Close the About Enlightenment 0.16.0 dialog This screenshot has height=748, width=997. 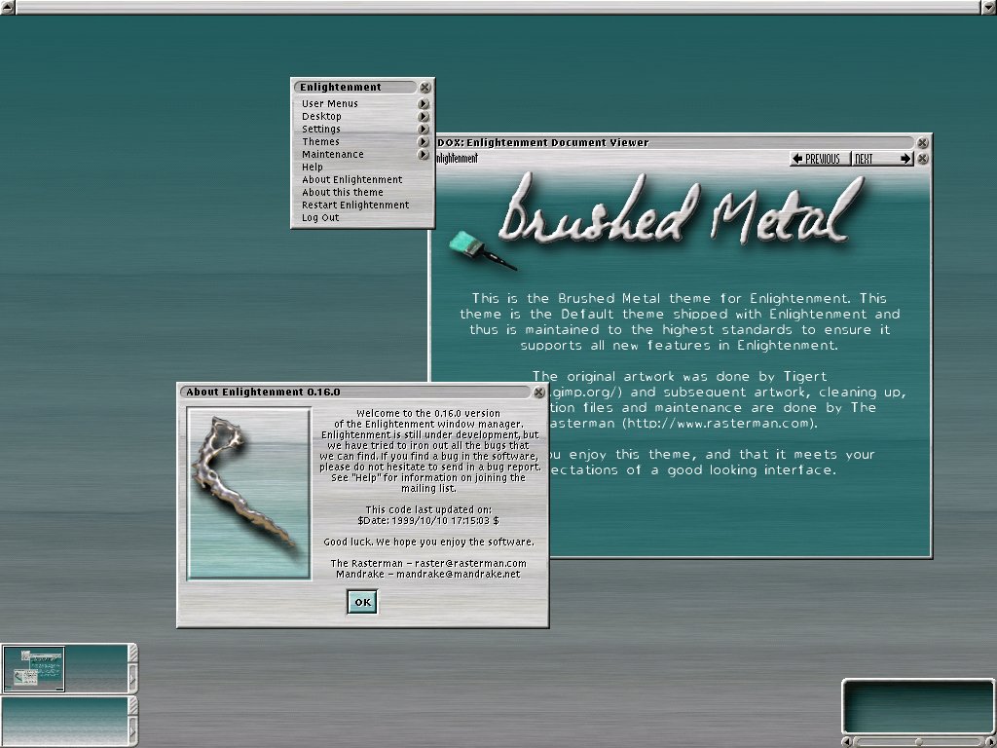point(538,392)
